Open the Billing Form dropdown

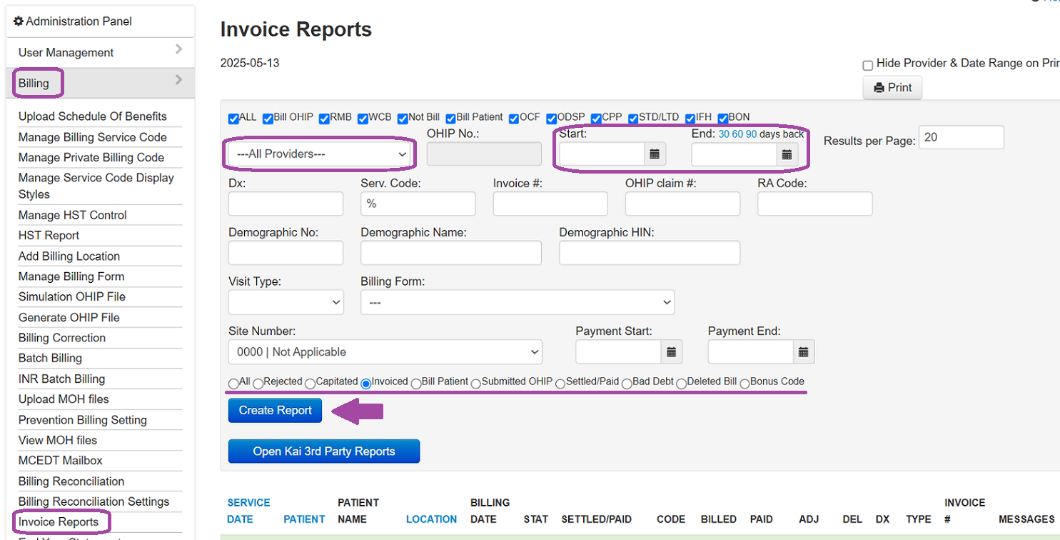(x=517, y=301)
